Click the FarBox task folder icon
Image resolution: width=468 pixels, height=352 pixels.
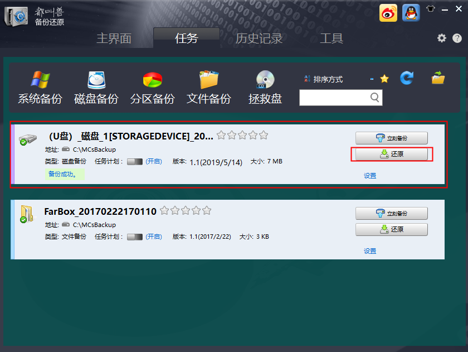[x=27, y=214]
